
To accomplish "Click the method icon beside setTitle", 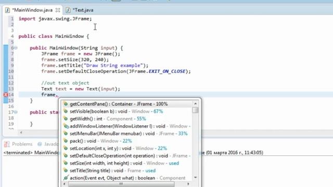I will pyautogui.click(x=66, y=171).
